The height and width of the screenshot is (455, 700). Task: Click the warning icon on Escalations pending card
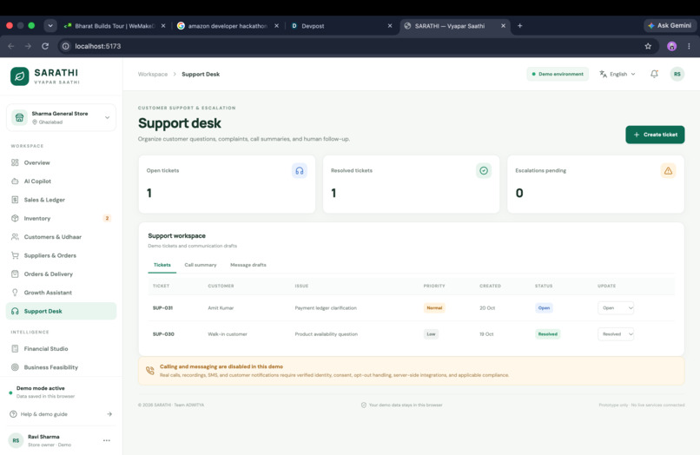tap(668, 170)
